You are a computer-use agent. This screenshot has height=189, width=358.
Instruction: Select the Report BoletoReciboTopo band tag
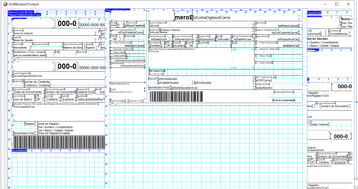pos(24,15)
